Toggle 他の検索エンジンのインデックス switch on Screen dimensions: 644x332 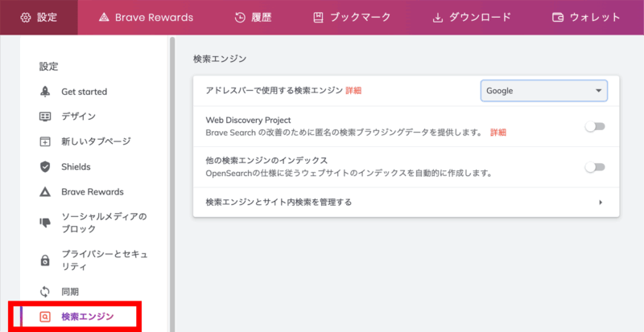(x=594, y=167)
